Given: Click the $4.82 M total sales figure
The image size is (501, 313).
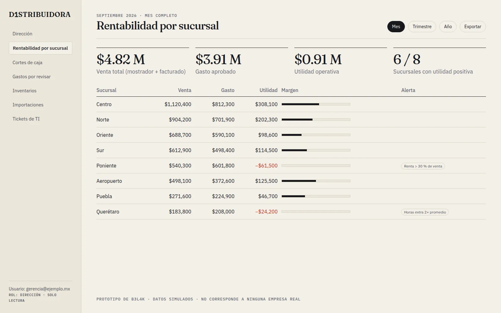Looking at the screenshot, I should coord(121,59).
